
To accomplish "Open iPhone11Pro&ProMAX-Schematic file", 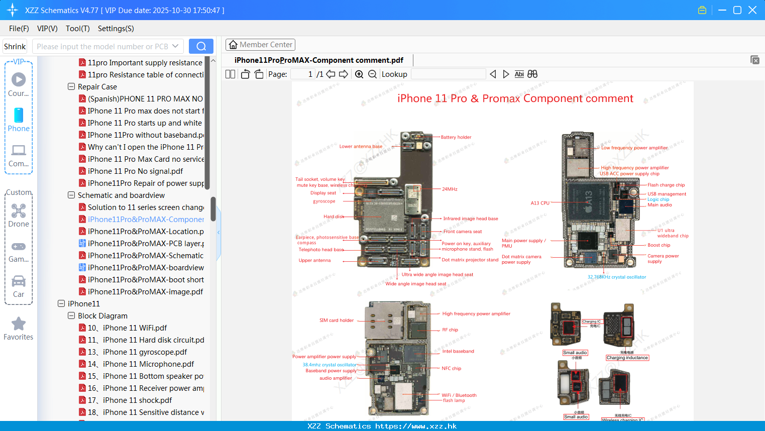I will (x=141, y=255).
